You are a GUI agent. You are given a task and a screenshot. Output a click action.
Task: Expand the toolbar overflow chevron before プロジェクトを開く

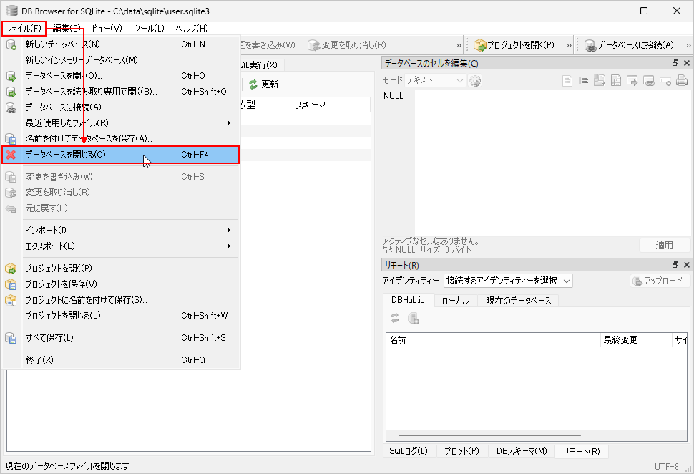[459, 45]
